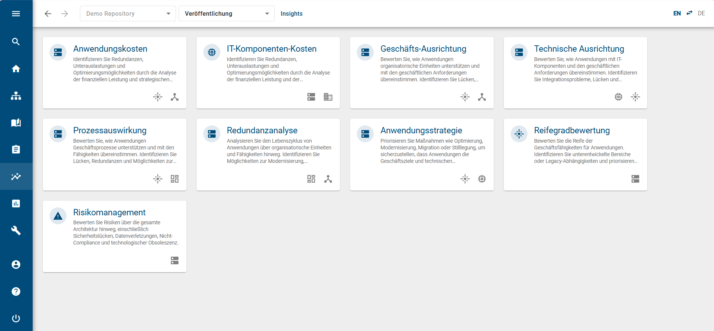The image size is (714, 331).
Task: Switch language to EN
Action: pos(677,13)
